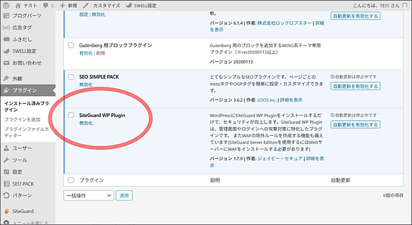Click the SiteGuard sidebar icon

(x=7, y=211)
